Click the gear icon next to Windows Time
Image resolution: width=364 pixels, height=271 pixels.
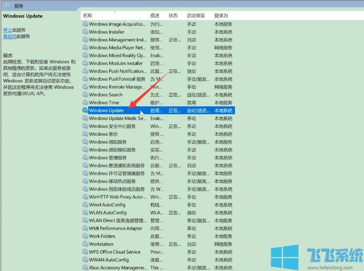85,103
